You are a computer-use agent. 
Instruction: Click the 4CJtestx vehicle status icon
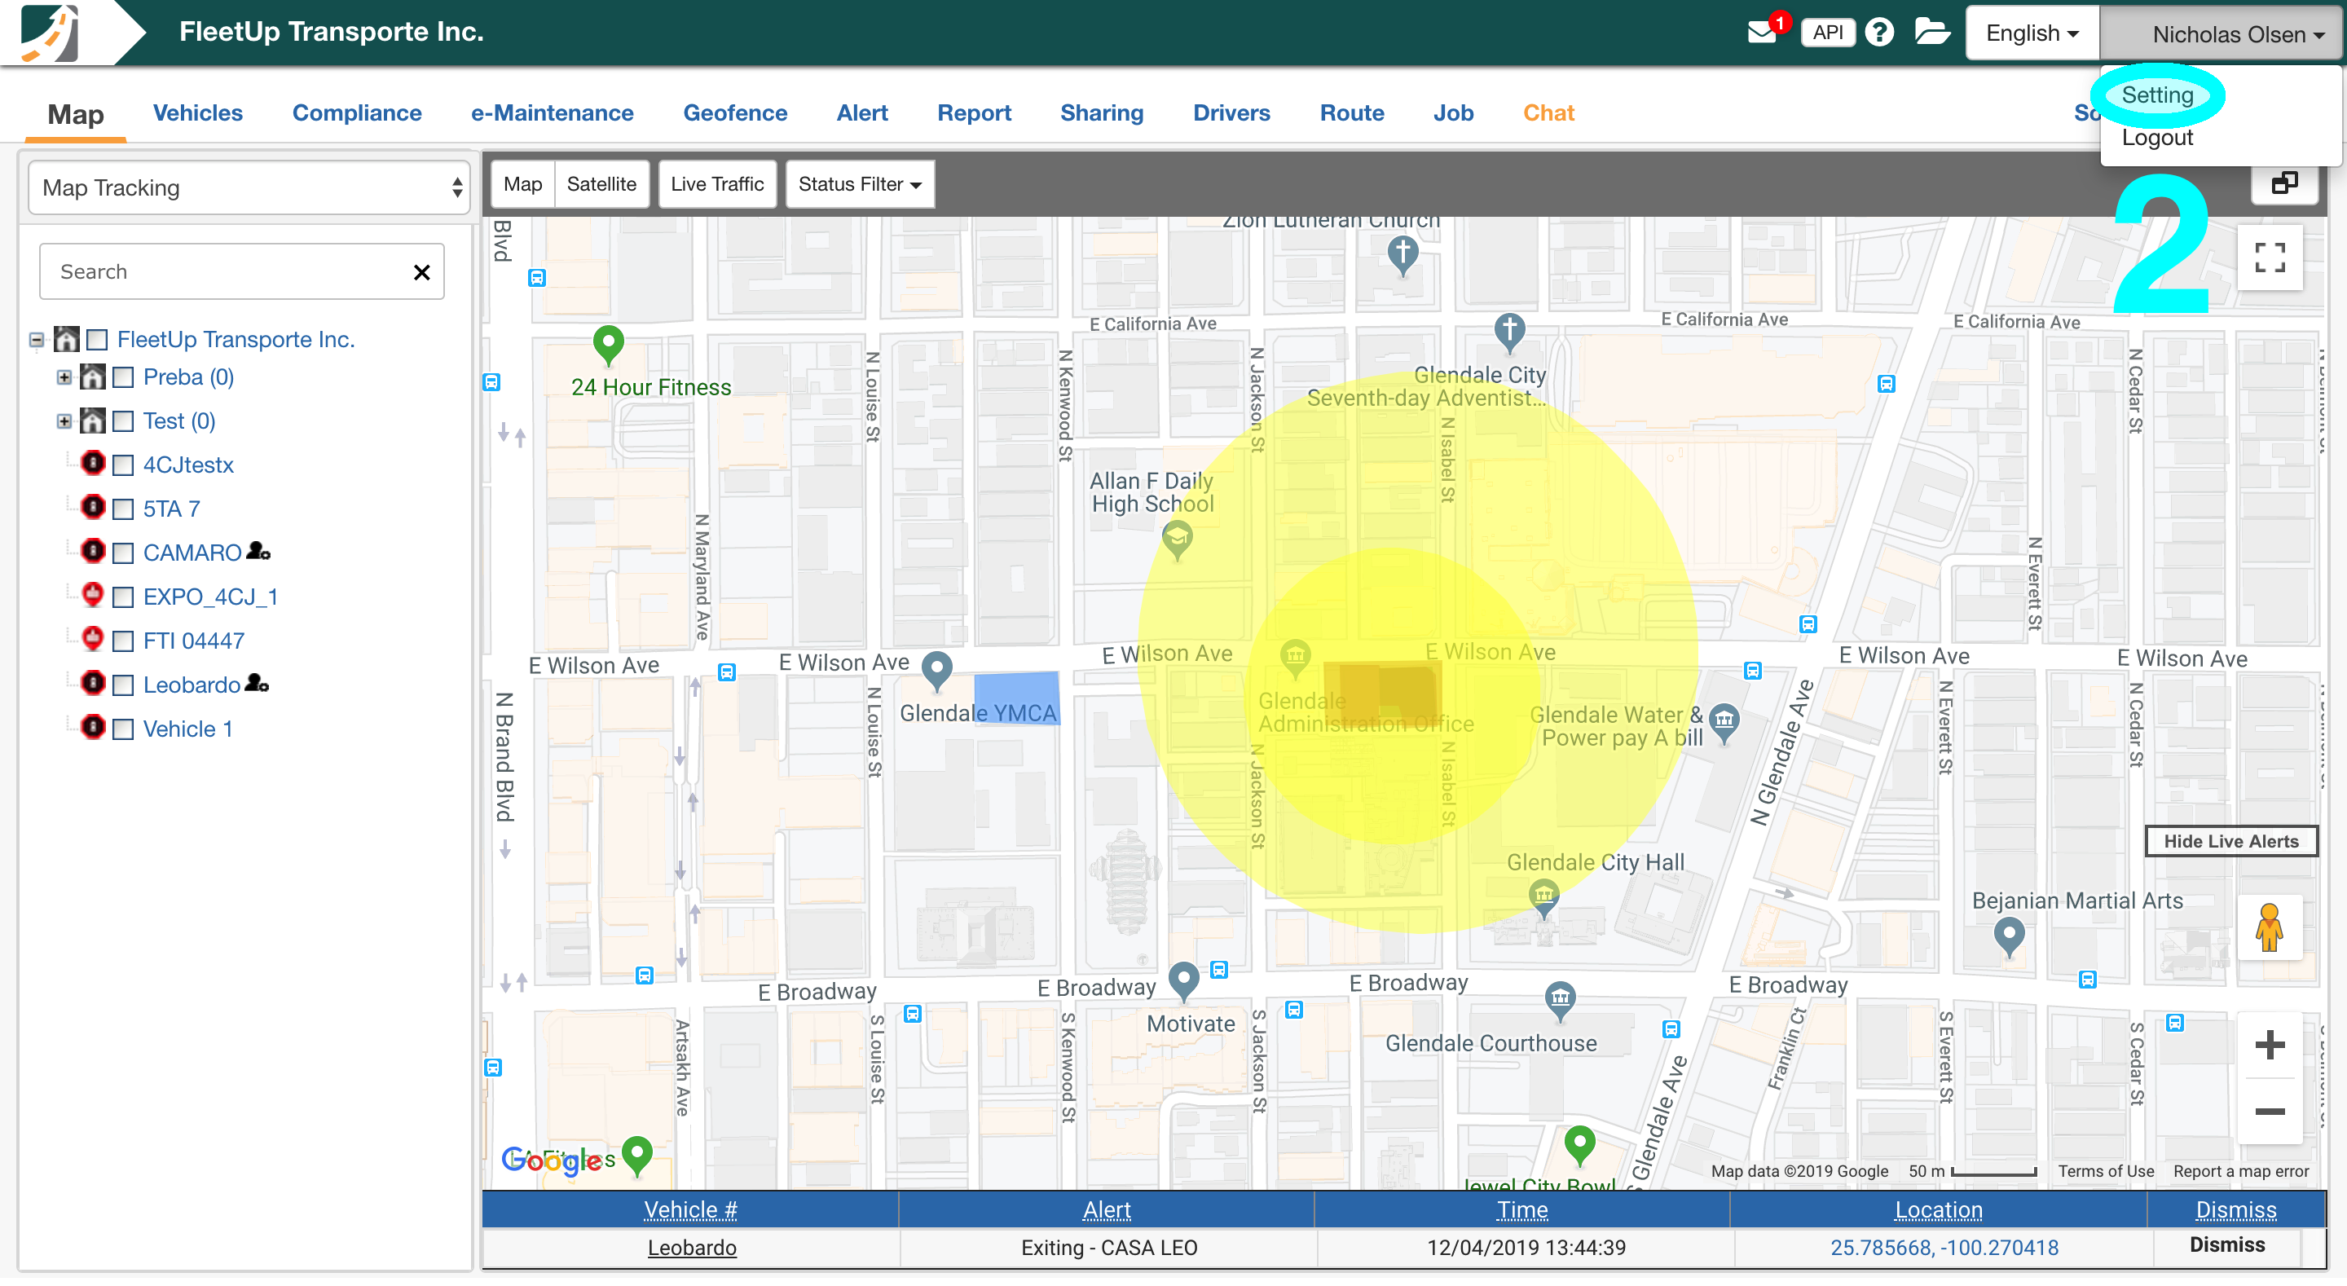[x=93, y=464]
